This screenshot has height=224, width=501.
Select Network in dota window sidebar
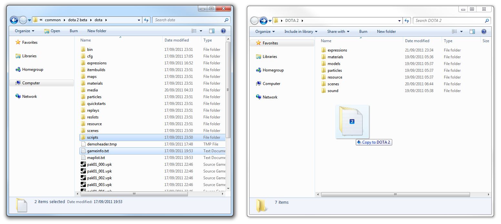click(30, 97)
